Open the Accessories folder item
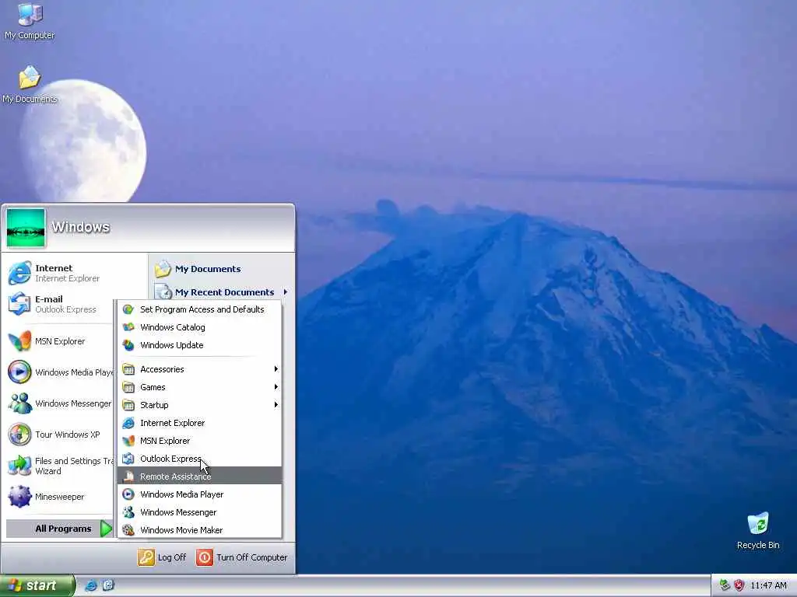Viewport: 797px width, 597px height. click(200, 369)
